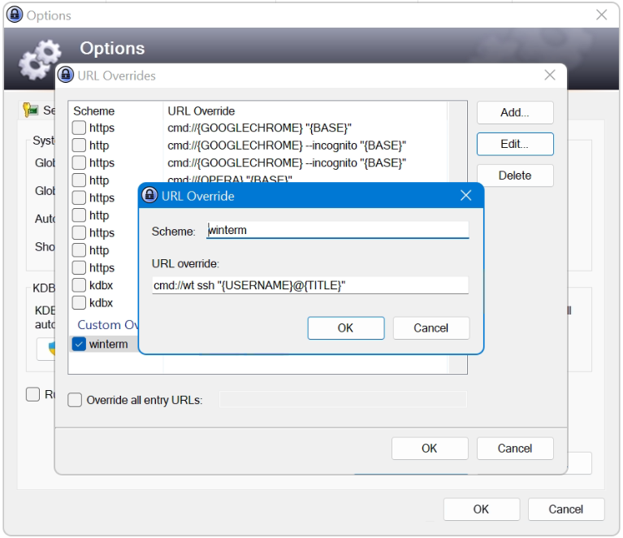This screenshot has width=623, height=538.
Task: Click OK at bottom of Options window
Action: (481, 510)
